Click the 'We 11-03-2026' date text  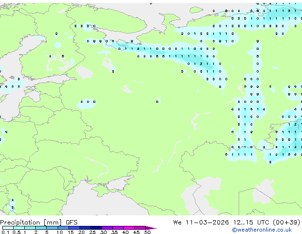(x=201, y=223)
